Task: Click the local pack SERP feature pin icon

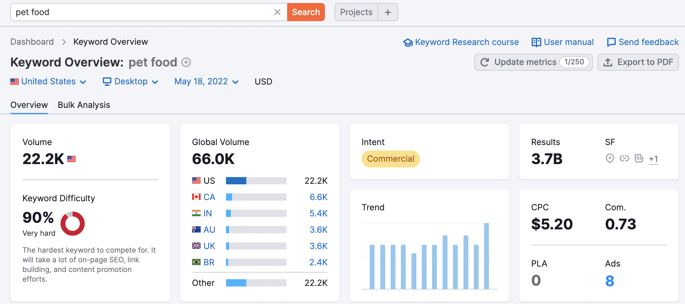Action: coord(610,158)
